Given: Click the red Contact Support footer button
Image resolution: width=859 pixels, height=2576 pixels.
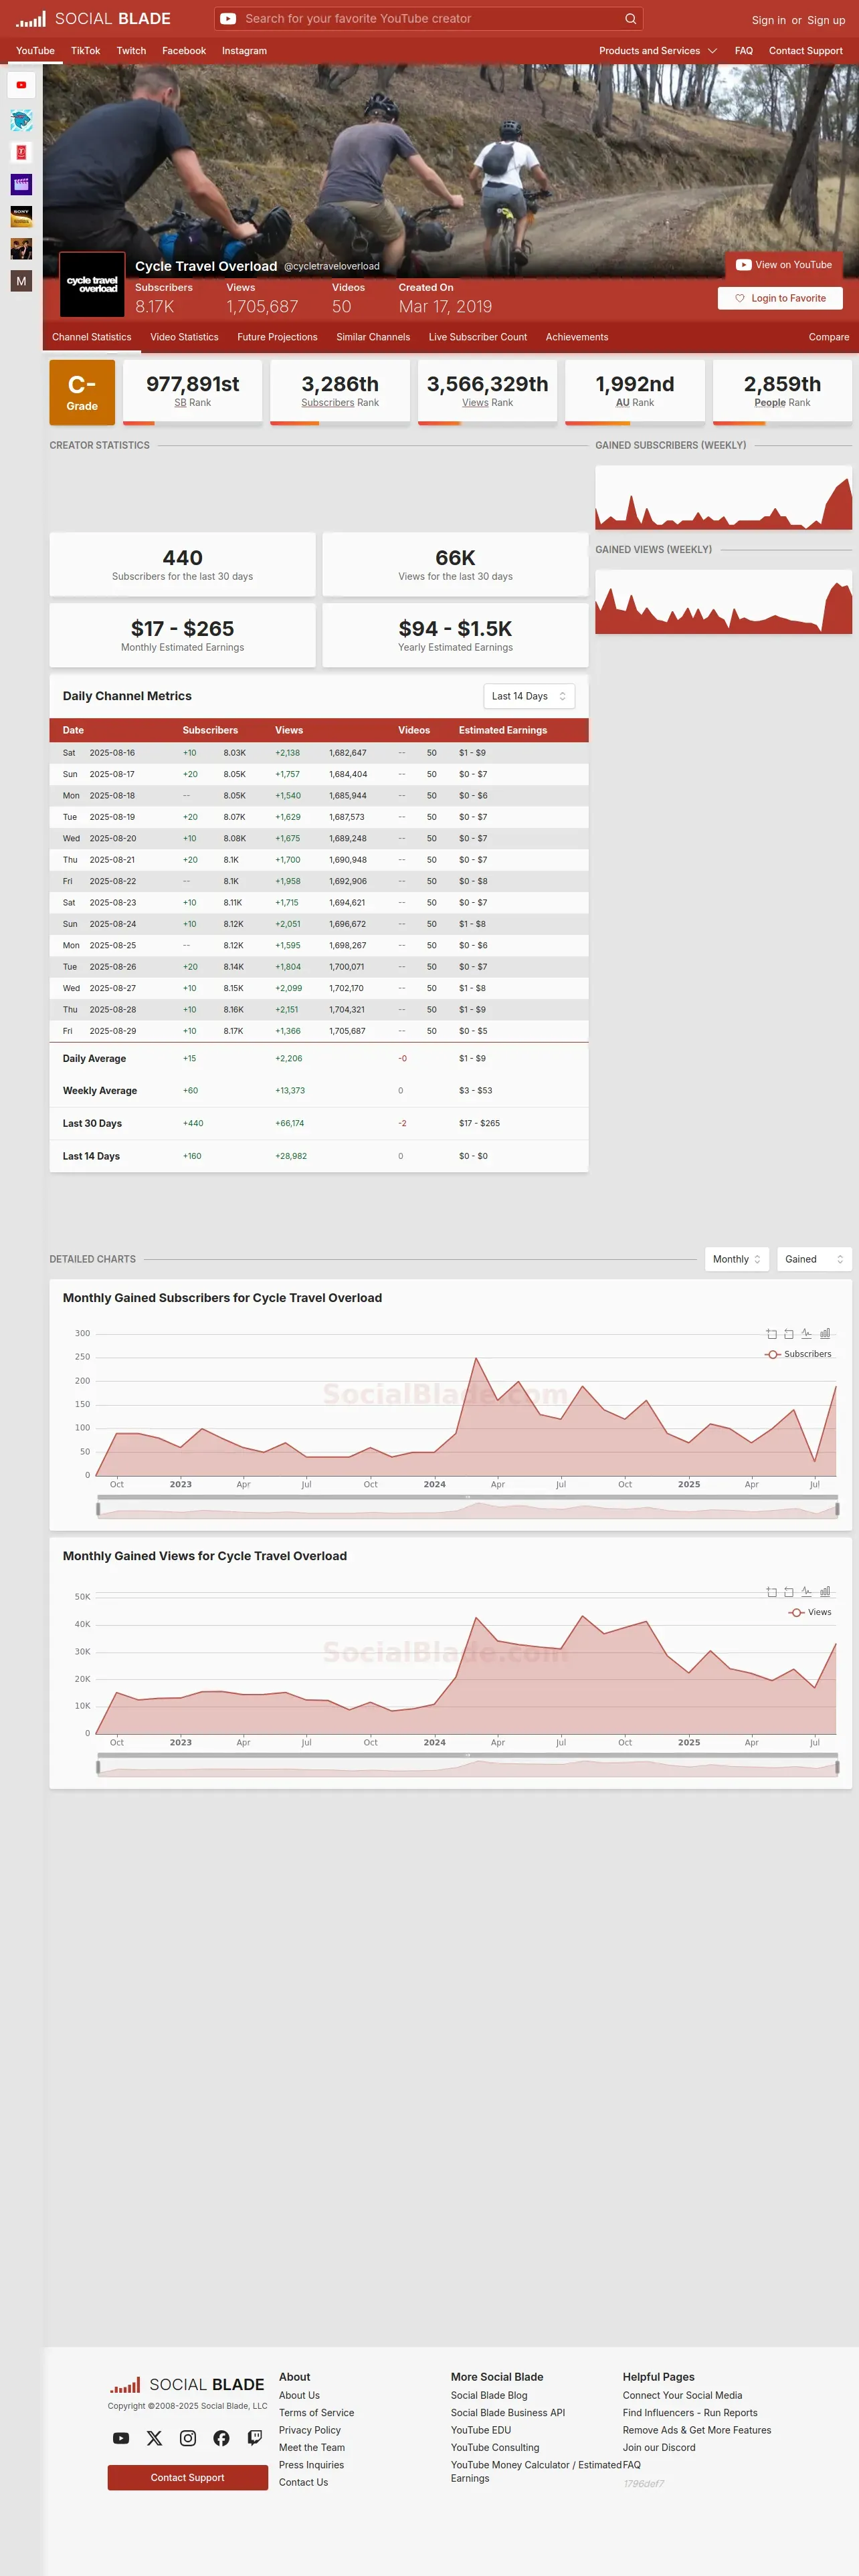Looking at the screenshot, I should click(188, 2477).
